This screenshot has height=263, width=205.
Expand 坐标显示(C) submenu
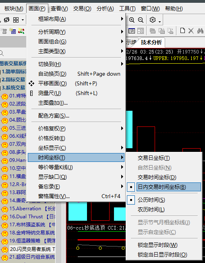(76, 148)
